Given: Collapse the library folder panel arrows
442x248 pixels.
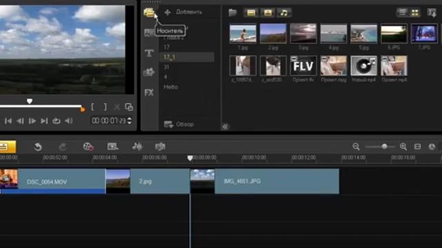Looking at the screenshot, I should tap(225, 127).
